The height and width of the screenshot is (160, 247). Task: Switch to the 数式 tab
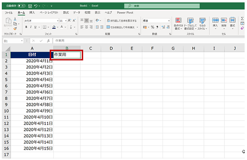pyautogui.click(x=66, y=12)
